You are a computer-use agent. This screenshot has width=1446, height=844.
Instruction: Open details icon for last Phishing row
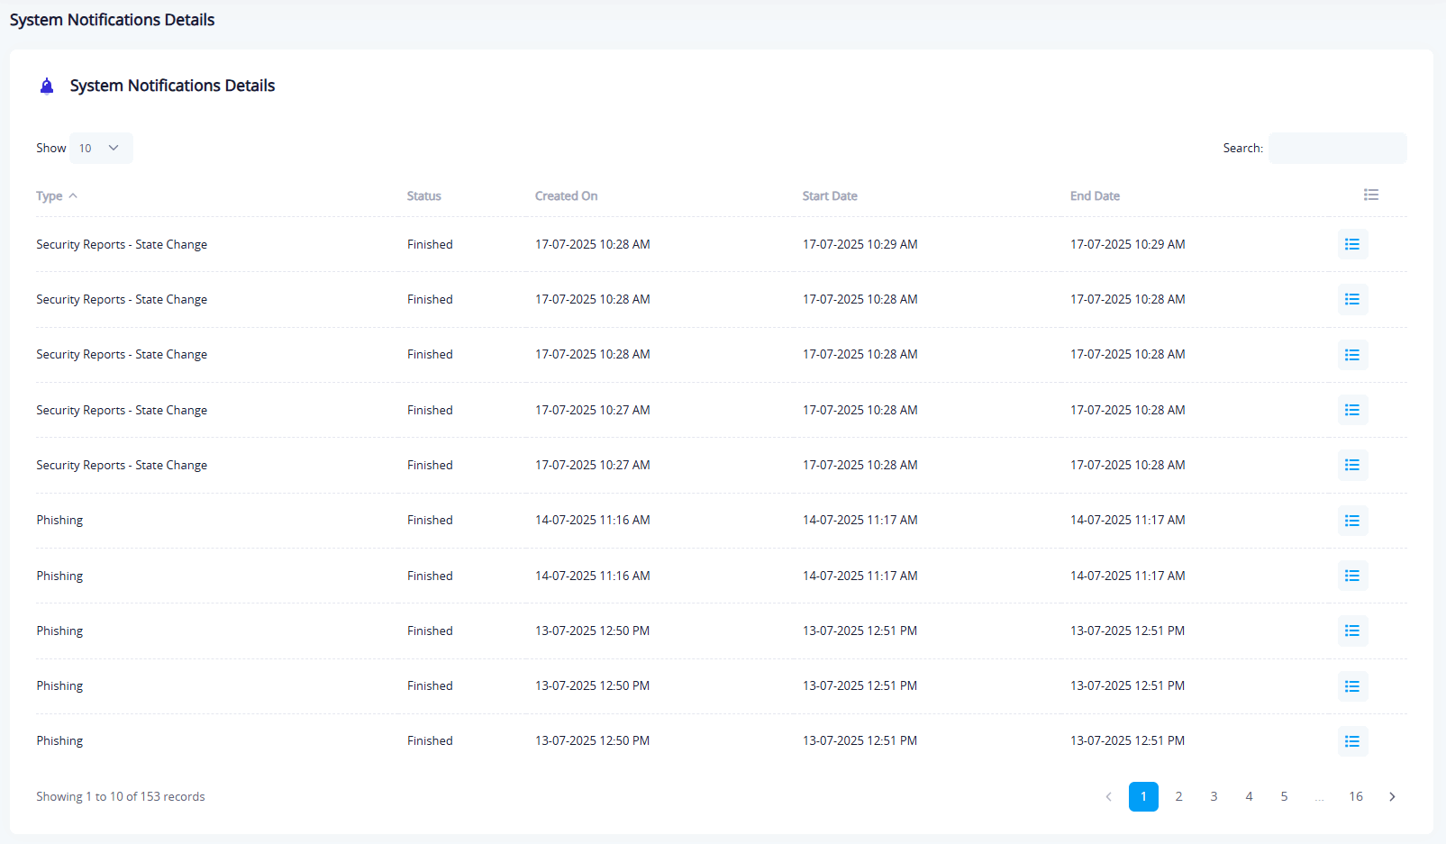tap(1352, 741)
